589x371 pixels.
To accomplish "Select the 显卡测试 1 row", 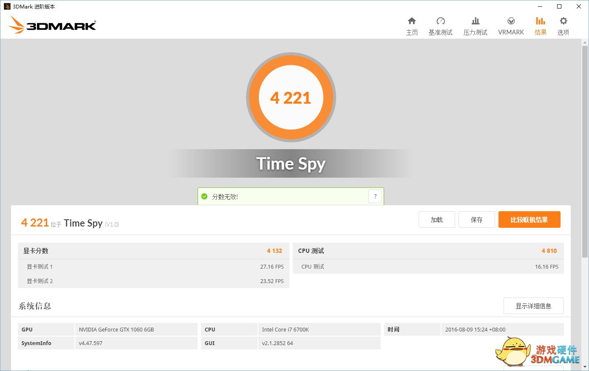I will (x=153, y=266).
